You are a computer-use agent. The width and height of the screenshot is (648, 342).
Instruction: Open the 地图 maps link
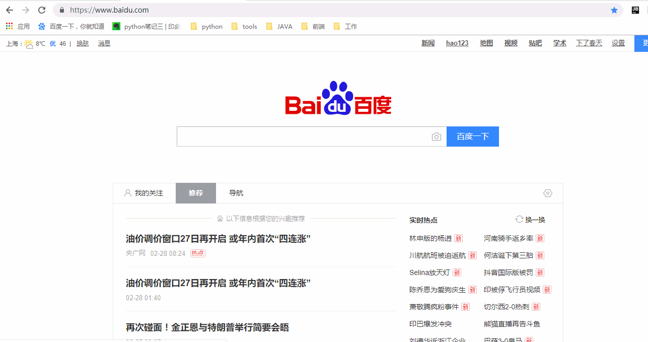pos(486,43)
